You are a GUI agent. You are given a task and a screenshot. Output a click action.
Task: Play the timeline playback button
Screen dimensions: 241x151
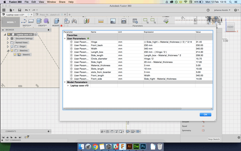(12, 137)
